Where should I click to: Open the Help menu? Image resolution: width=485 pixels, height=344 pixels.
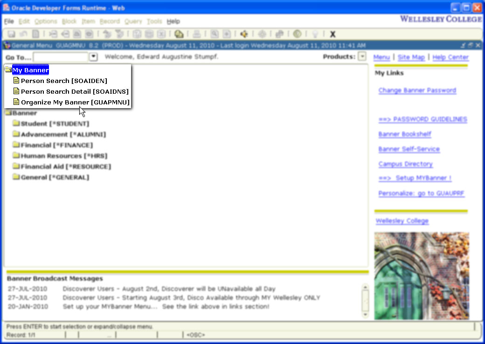[173, 21]
